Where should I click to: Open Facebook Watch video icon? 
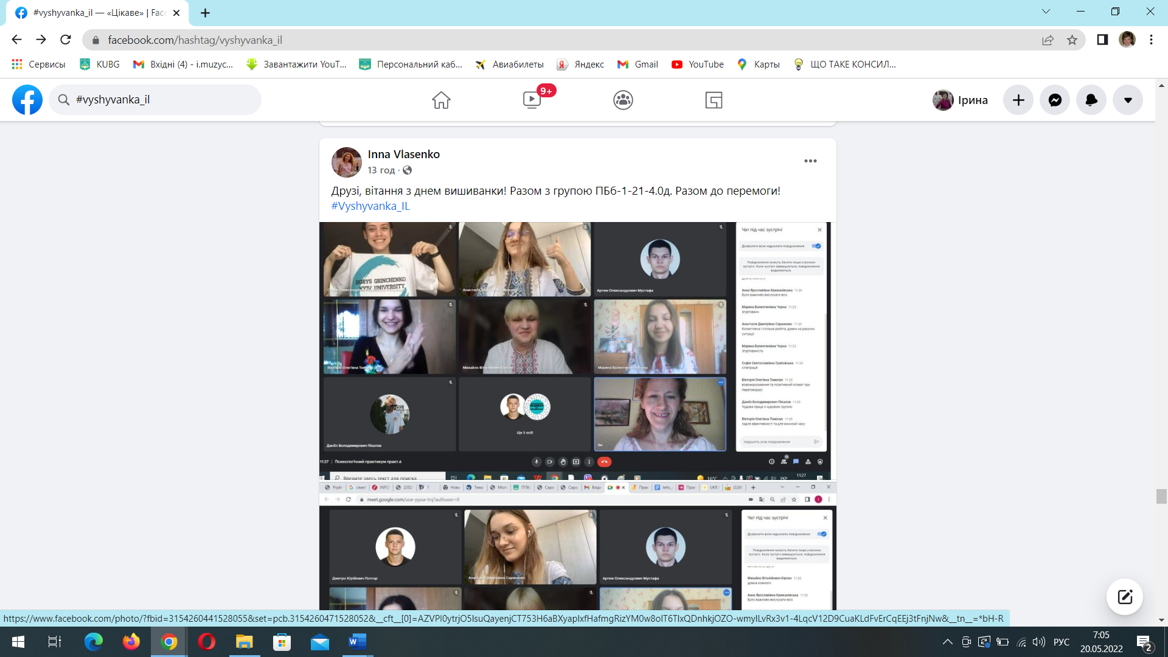pyautogui.click(x=532, y=100)
